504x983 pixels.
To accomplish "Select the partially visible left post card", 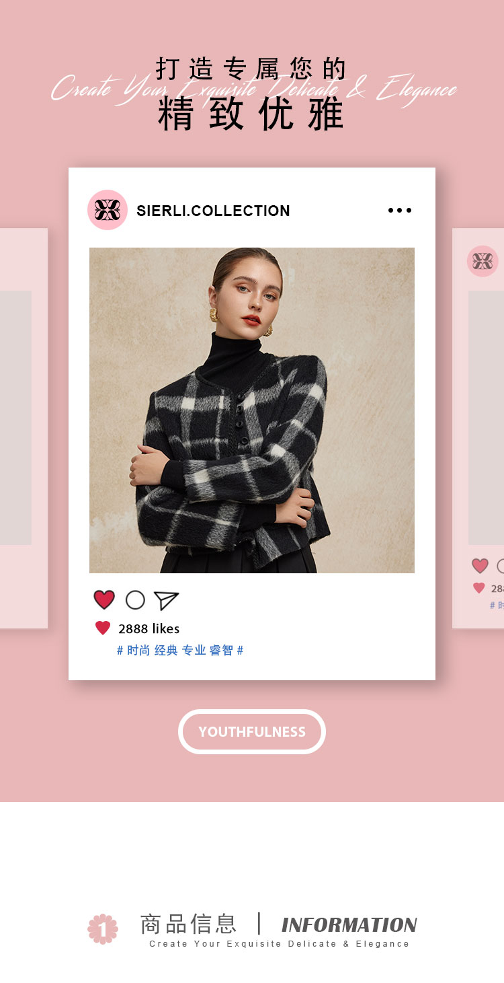I will [x=24, y=429].
